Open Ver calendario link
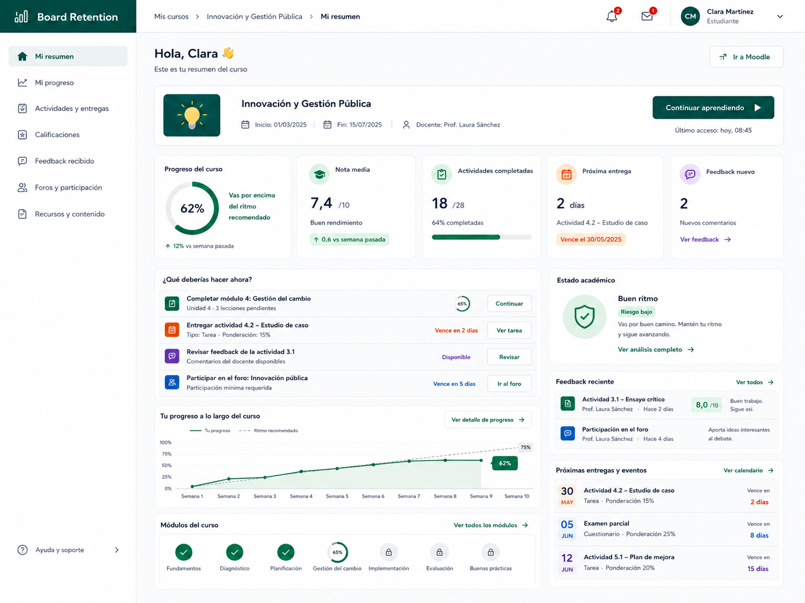 (x=749, y=470)
